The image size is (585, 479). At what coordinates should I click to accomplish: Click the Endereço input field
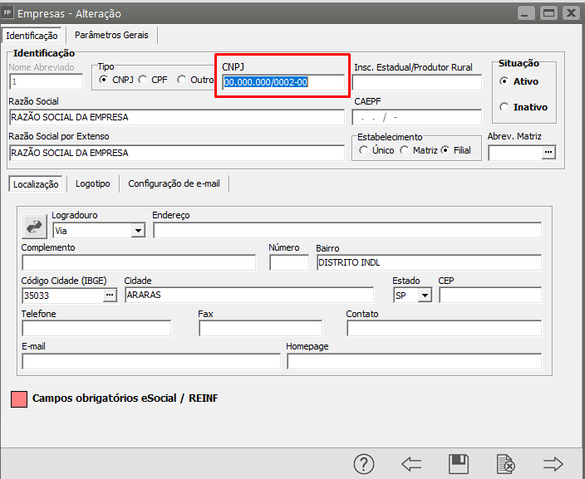click(x=347, y=231)
